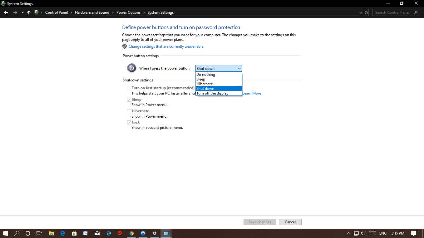Screen dimensions: 424x238
Task: Select Hibernate option in dropdown list
Action: (219, 84)
